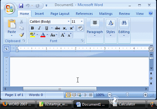The height and width of the screenshot is (109, 157).
Task: Copy selection with the Copy icon
Action: [x=22, y=28]
